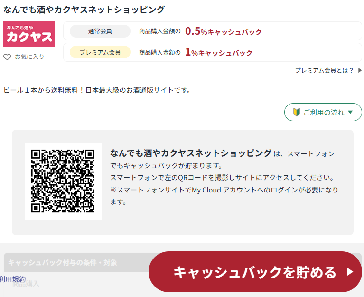Open the プレミアム会員とは？ link
Viewport: 364px width, 297px height.
(x=324, y=70)
